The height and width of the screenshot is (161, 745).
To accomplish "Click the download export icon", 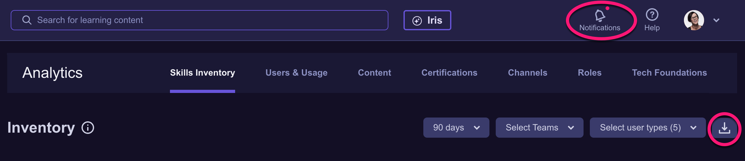I will click(725, 128).
